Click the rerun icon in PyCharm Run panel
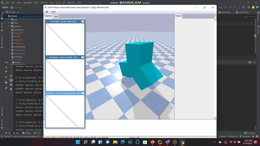260x146 pixels. click(x=6, y=67)
